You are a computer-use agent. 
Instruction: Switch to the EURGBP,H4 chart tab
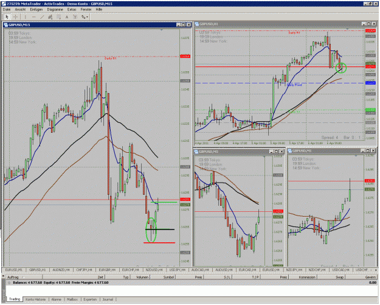pyautogui.click(x=107, y=270)
